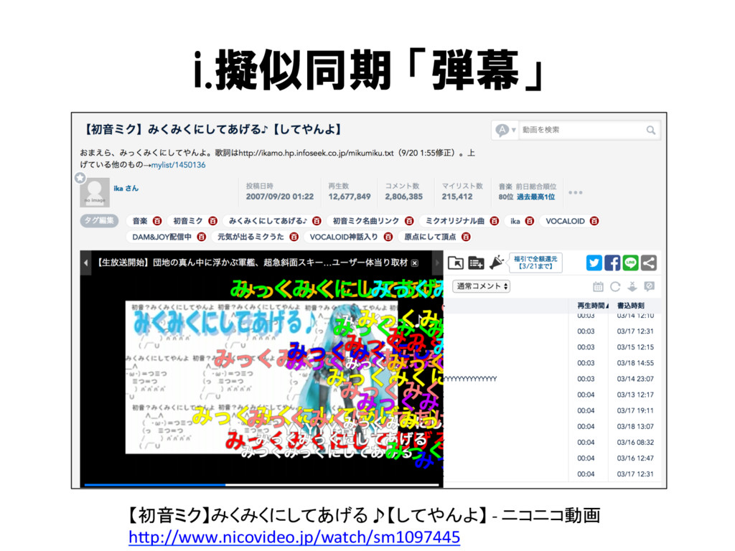735x551 pixels.
Task: Select comment row dated 03/15 12:15
Action: click(x=553, y=347)
